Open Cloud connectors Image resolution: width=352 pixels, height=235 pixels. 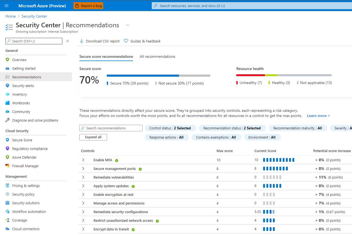point(26,229)
